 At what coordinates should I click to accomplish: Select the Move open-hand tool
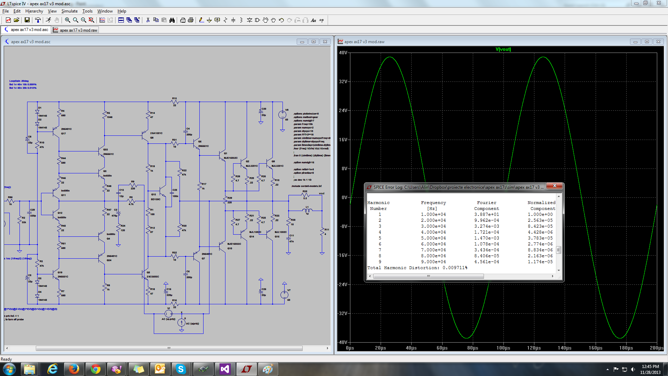pos(265,20)
